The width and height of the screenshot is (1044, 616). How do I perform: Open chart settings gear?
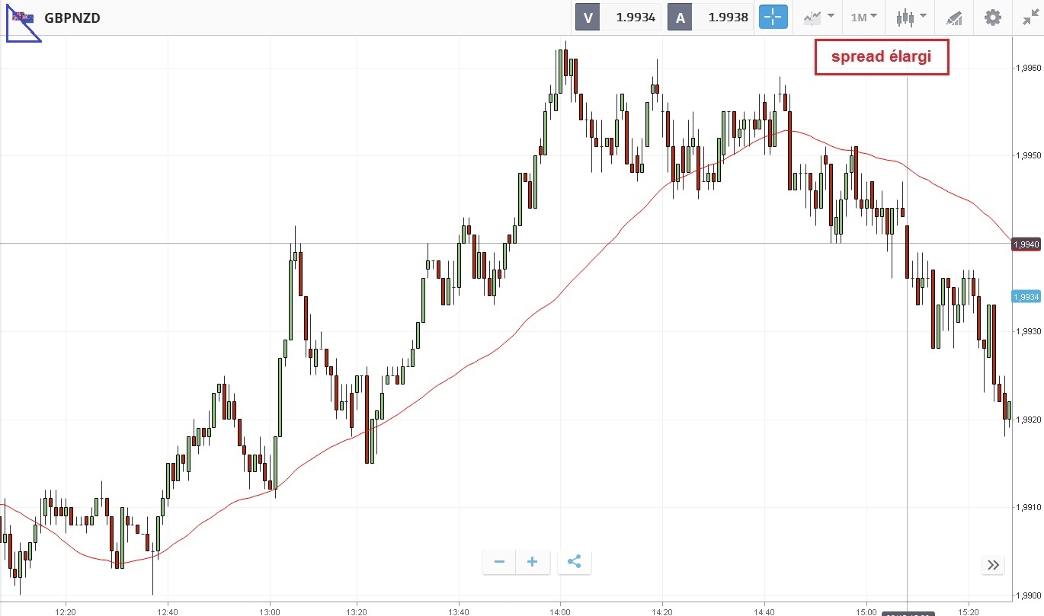click(992, 17)
